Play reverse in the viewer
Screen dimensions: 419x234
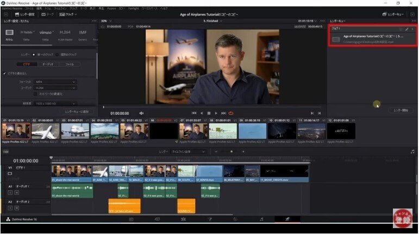click(202, 113)
